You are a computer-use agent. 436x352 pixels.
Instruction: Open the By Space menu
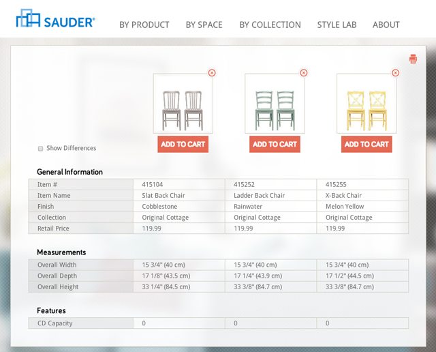coord(204,25)
